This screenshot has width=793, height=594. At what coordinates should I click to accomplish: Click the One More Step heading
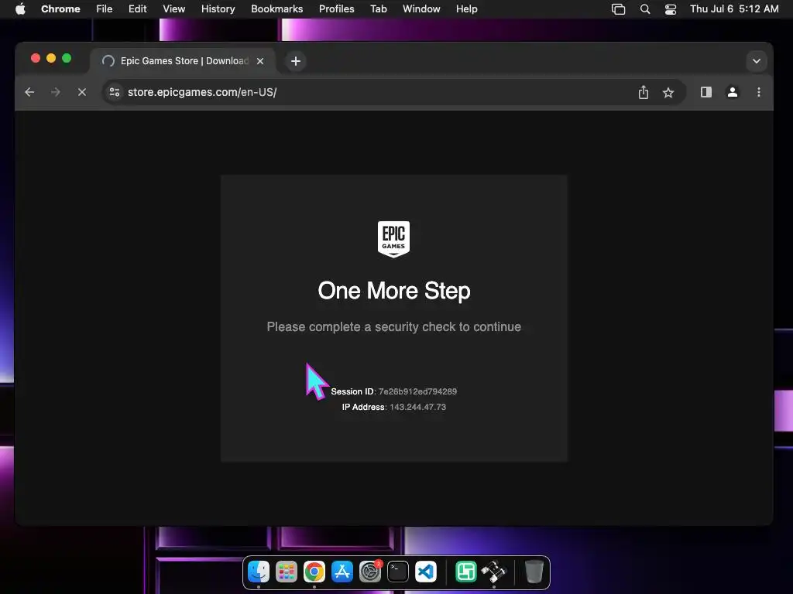pyautogui.click(x=394, y=291)
